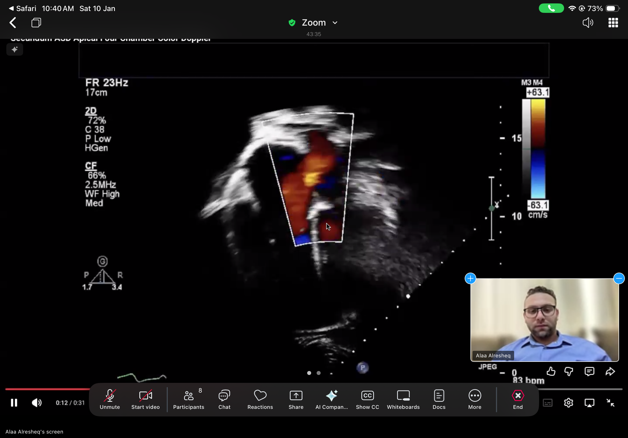Image resolution: width=628 pixels, height=438 pixels.
Task: Enlarge self-view with blue plus button
Action: (470, 278)
